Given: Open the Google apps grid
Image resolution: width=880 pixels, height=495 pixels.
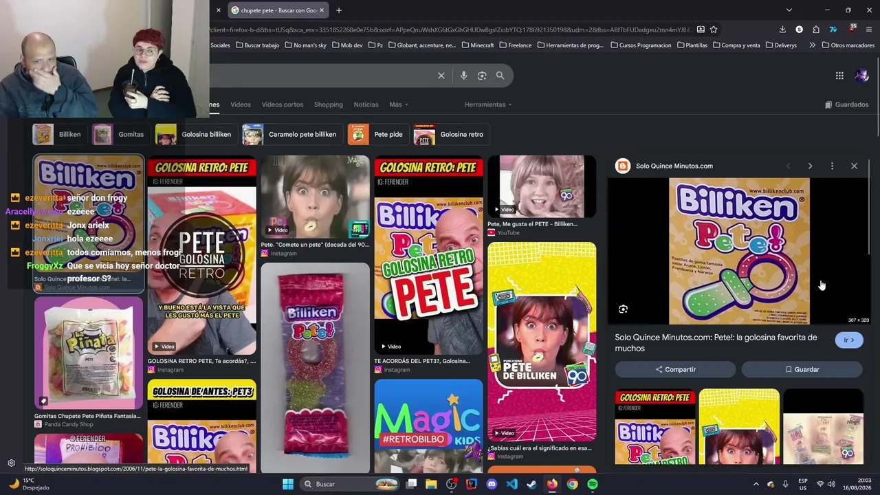Looking at the screenshot, I should 839,76.
